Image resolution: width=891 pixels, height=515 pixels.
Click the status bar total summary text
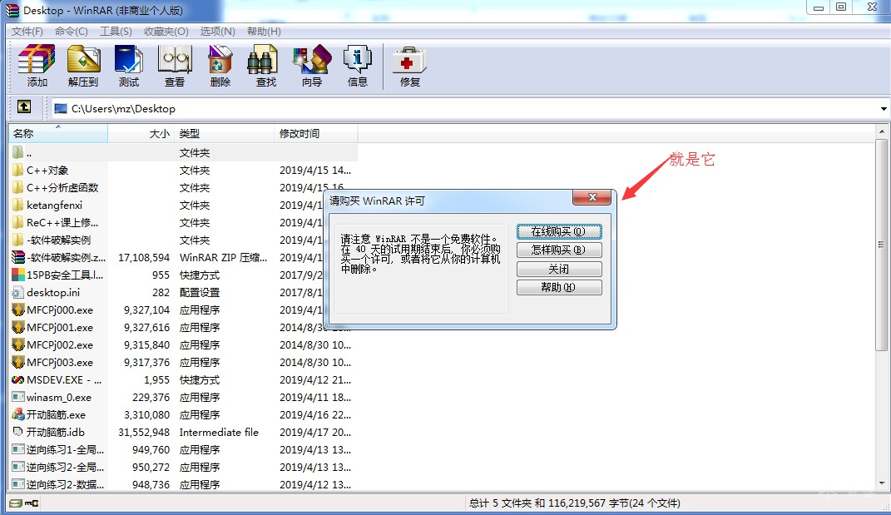tap(575, 503)
